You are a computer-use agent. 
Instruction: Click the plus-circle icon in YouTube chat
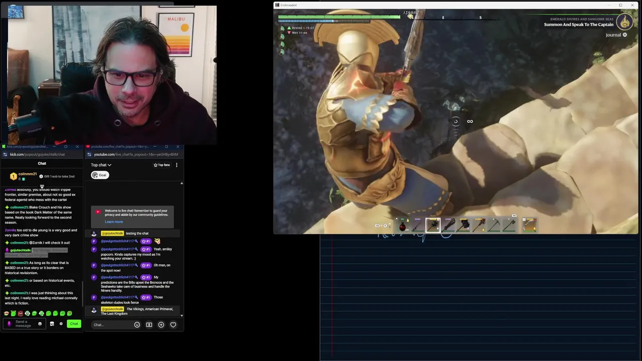pos(161,325)
